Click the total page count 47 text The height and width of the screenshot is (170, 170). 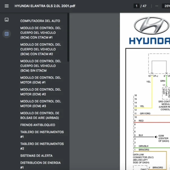[144, 6]
